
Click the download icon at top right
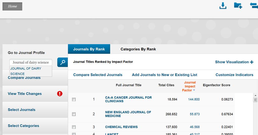pos(223,6)
